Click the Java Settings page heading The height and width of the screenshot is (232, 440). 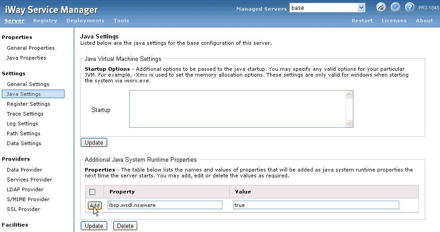click(x=99, y=36)
